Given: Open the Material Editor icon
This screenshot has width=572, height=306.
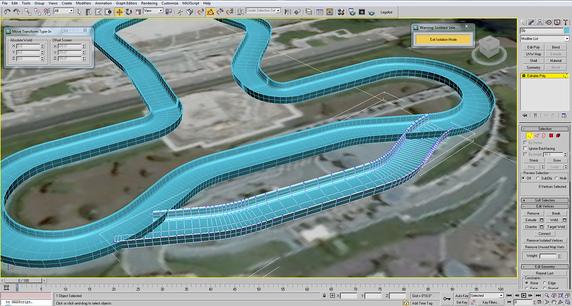Looking at the screenshot, I should coord(341,12).
